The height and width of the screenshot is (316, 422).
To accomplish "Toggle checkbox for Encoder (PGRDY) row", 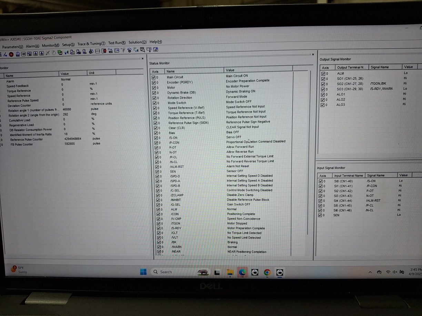I will pos(154,83).
